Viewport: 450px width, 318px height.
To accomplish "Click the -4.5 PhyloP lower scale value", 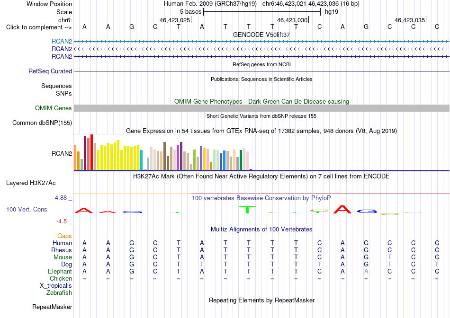I will tap(62, 221).
